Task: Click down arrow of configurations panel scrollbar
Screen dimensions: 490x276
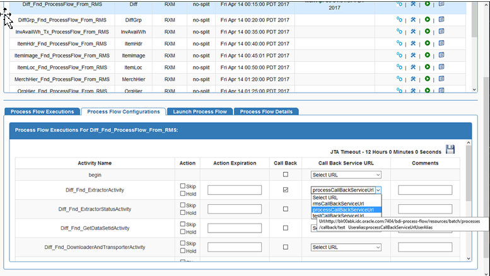Action: (469, 258)
